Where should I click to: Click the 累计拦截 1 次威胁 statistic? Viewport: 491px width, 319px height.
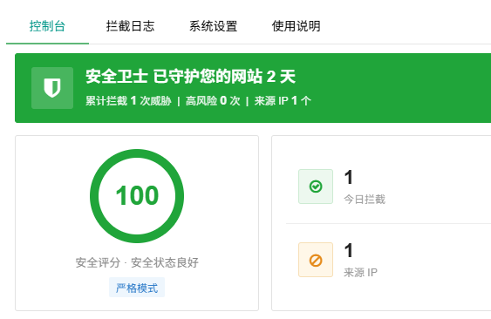128,101
